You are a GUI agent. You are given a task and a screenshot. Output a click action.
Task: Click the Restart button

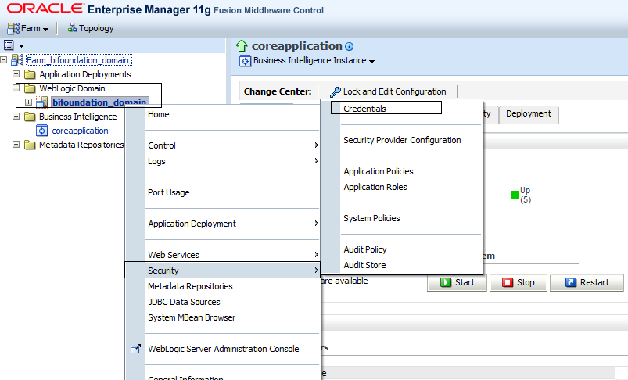587,283
